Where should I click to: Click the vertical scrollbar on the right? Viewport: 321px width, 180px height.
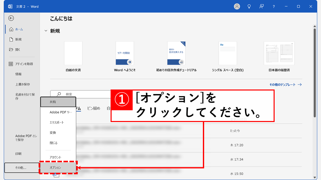315,72
